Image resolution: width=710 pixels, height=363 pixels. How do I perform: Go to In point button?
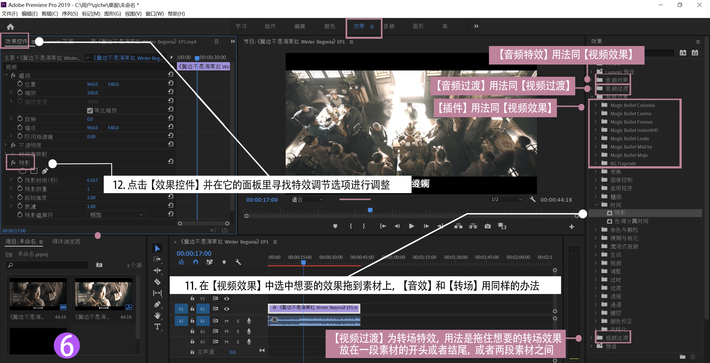click(x=383, y=226)
